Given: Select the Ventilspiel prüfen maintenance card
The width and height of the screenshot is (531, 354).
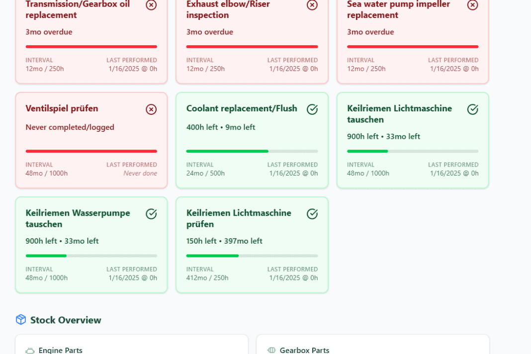Looking at the screenshot, I should pyautogui.click(x=91, y=140).
